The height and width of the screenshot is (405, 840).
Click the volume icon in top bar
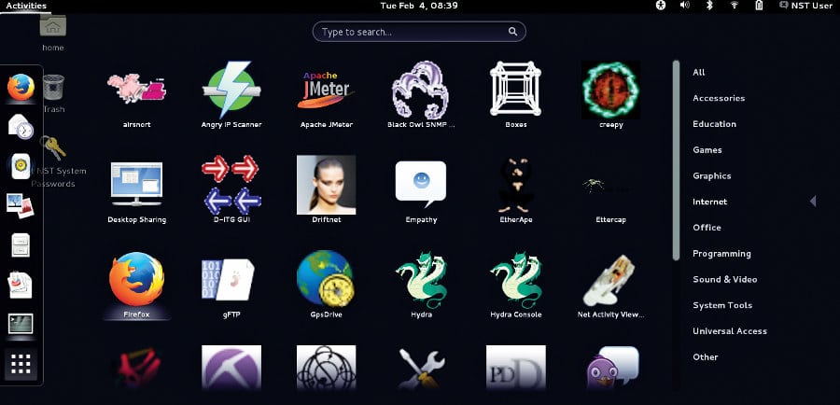click(685, 6)
